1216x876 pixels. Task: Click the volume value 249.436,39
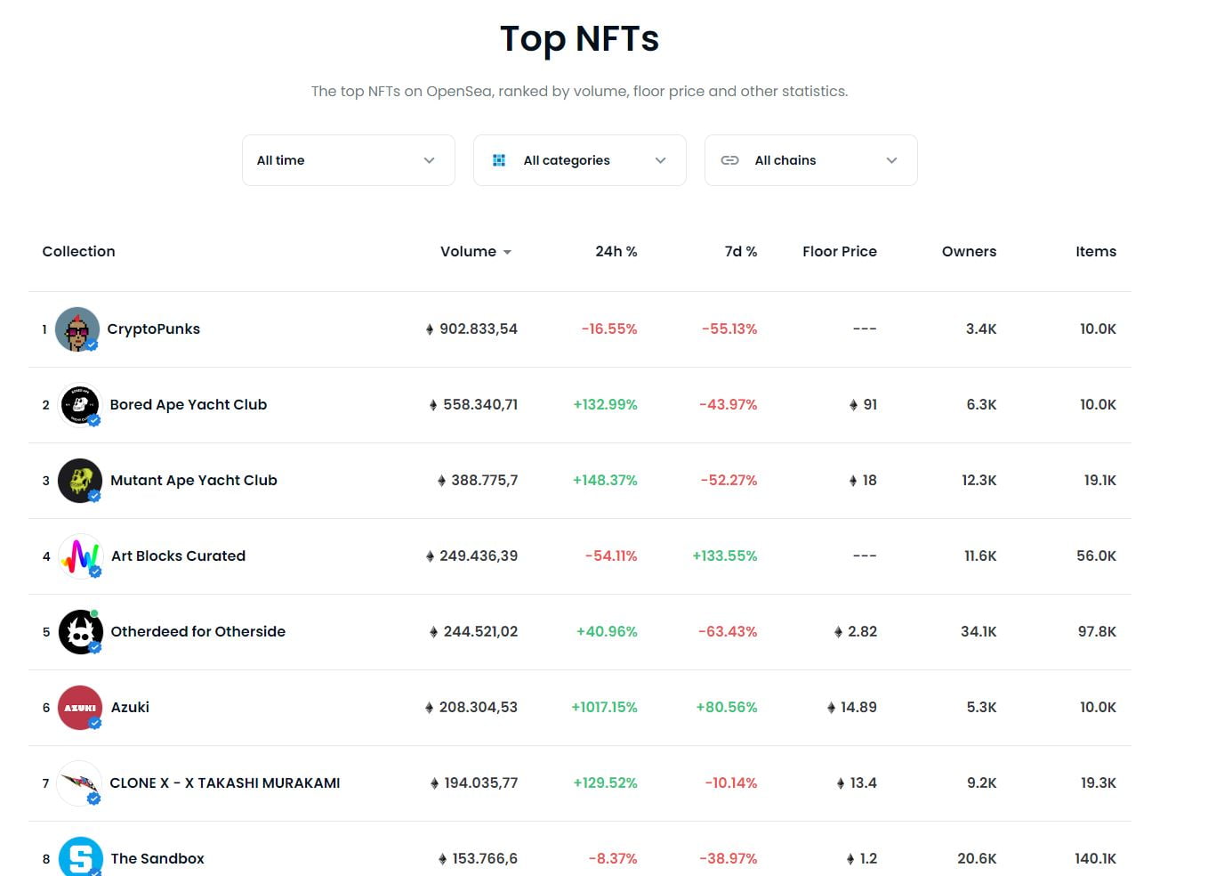479,556
